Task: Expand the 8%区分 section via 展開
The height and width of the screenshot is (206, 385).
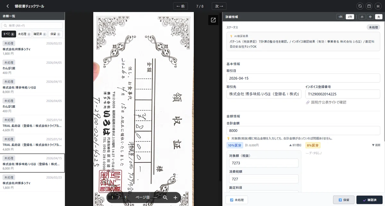Action: (376, 145)
